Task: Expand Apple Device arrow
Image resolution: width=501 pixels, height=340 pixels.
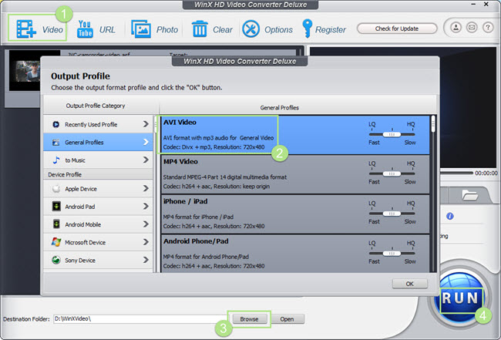Action: (146, 189)
